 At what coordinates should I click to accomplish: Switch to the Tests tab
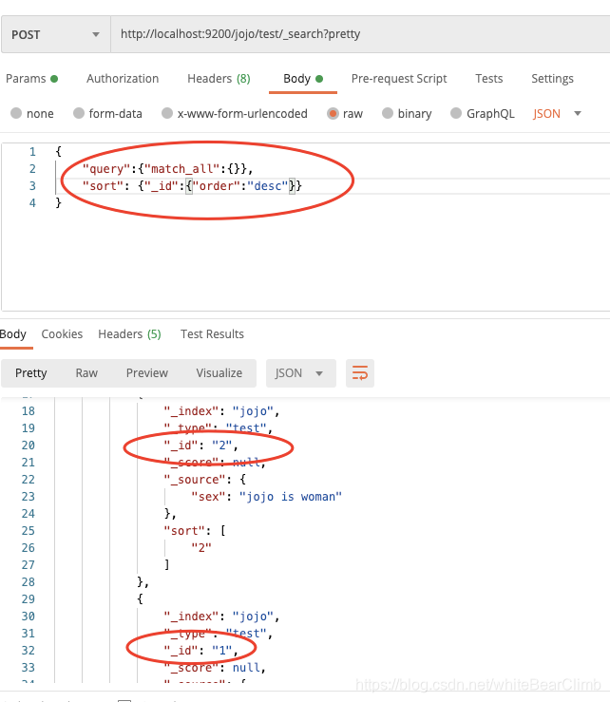click(489, 78)
